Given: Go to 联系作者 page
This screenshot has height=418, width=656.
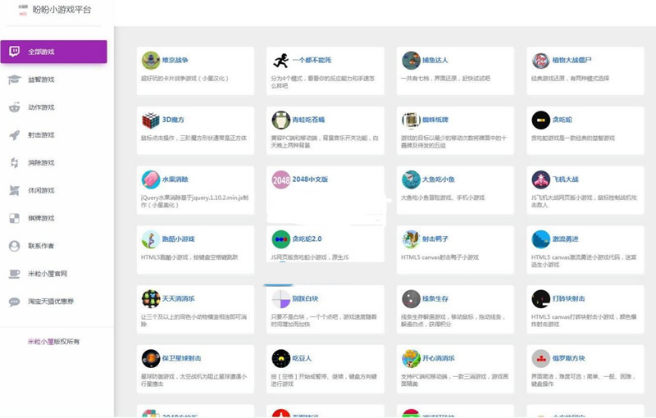Looking at the screenshot, I should pyautogui.click(x=41, y=246).
